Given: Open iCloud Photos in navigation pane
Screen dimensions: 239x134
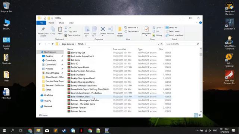Looking at the screenshot, I should (52, 73).
